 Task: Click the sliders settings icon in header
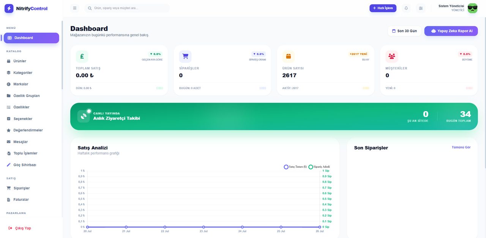tap(420, 8)
